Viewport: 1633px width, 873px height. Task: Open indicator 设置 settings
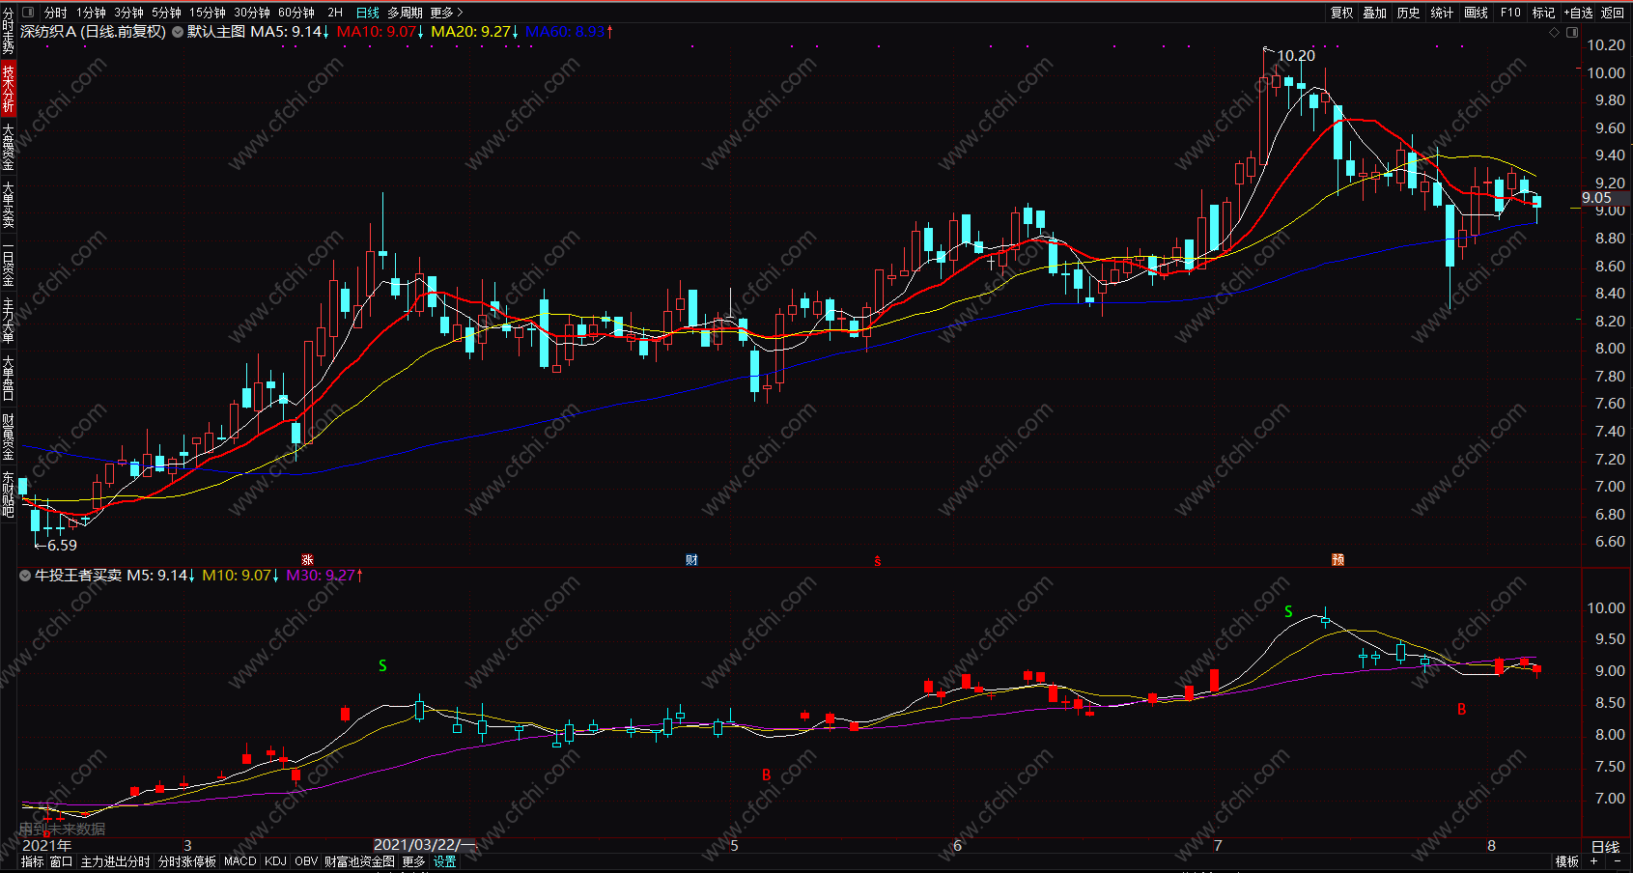click(x=444, y=861)
